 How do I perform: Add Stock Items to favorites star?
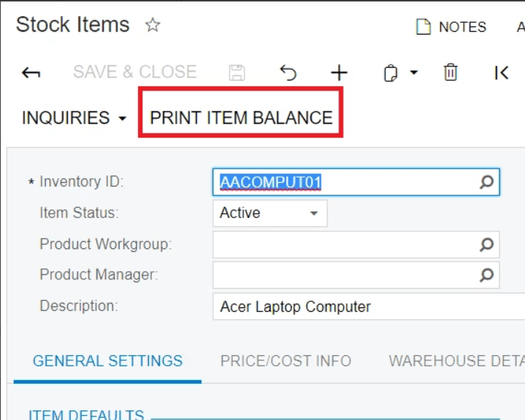tap(153, 25)
